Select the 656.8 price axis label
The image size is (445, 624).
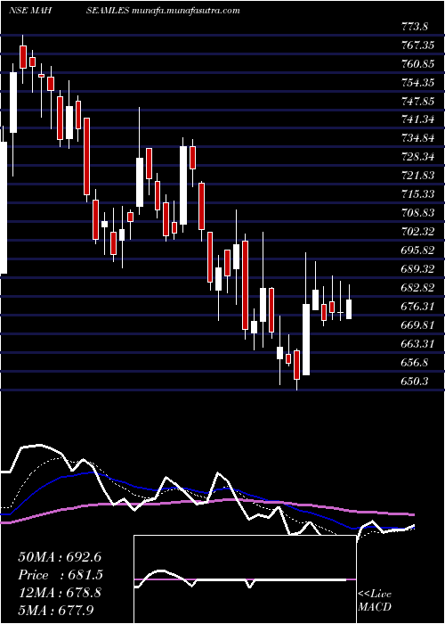coord(415,362)
